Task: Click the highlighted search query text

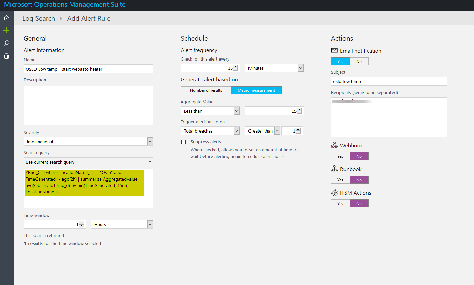Action: (x=84, y=182)
